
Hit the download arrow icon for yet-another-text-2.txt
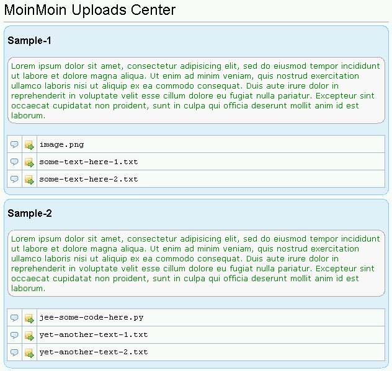29,352
